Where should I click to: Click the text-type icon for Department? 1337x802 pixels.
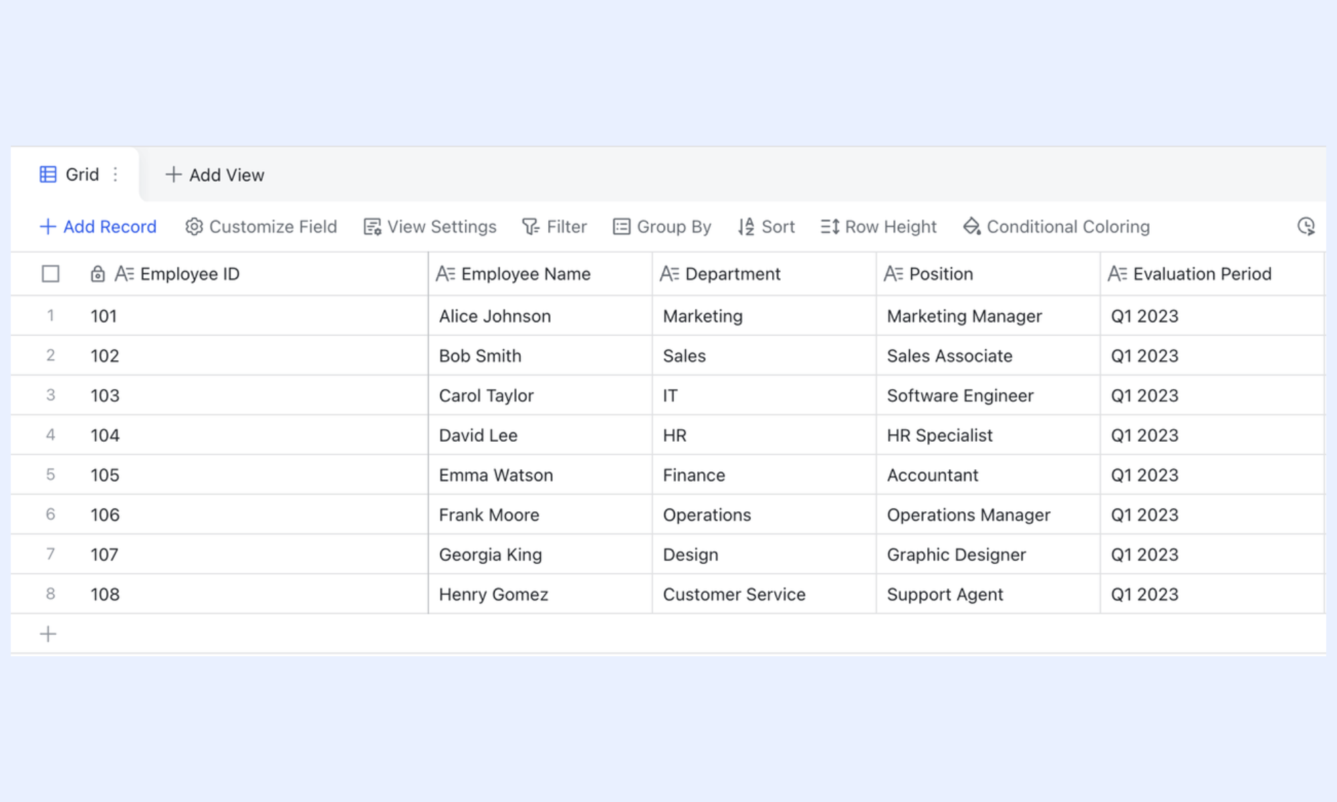(x=669, y=274)
